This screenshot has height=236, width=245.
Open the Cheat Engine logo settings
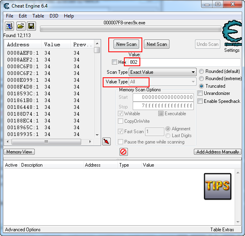pos(232,33)
